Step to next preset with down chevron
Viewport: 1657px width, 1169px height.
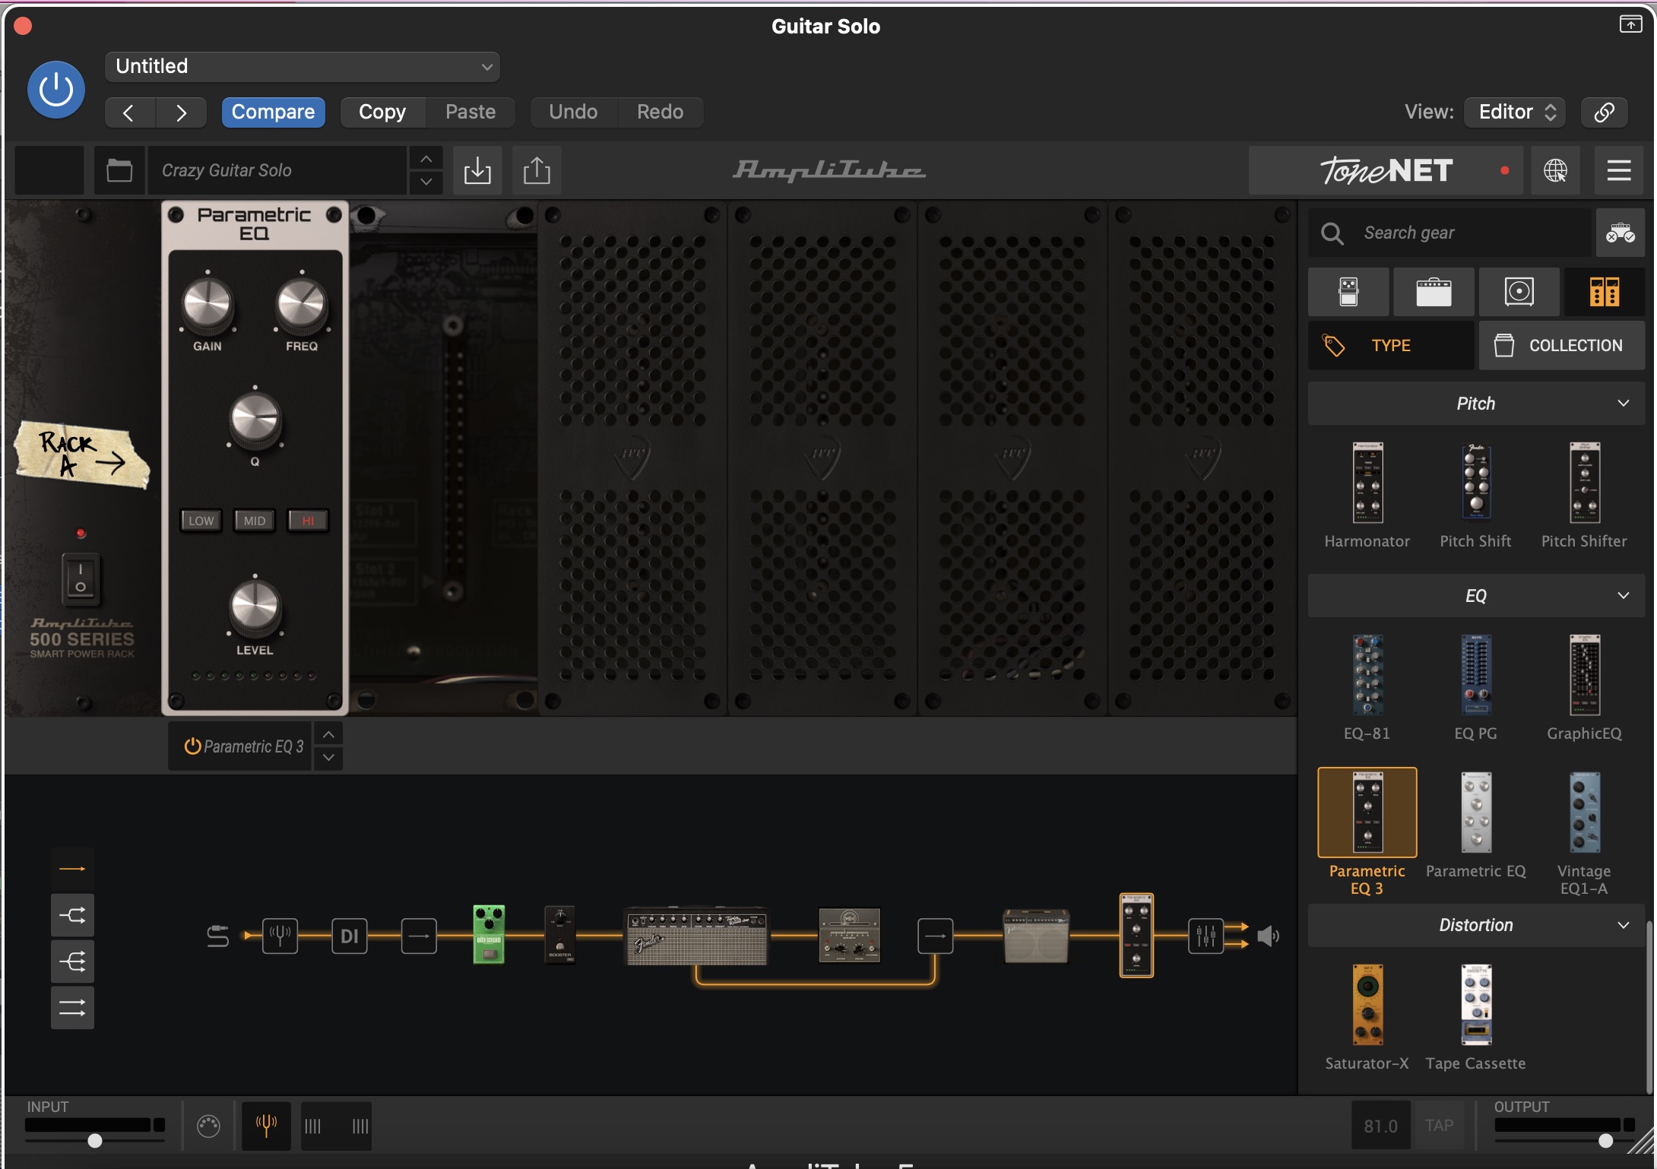[426, 182]
